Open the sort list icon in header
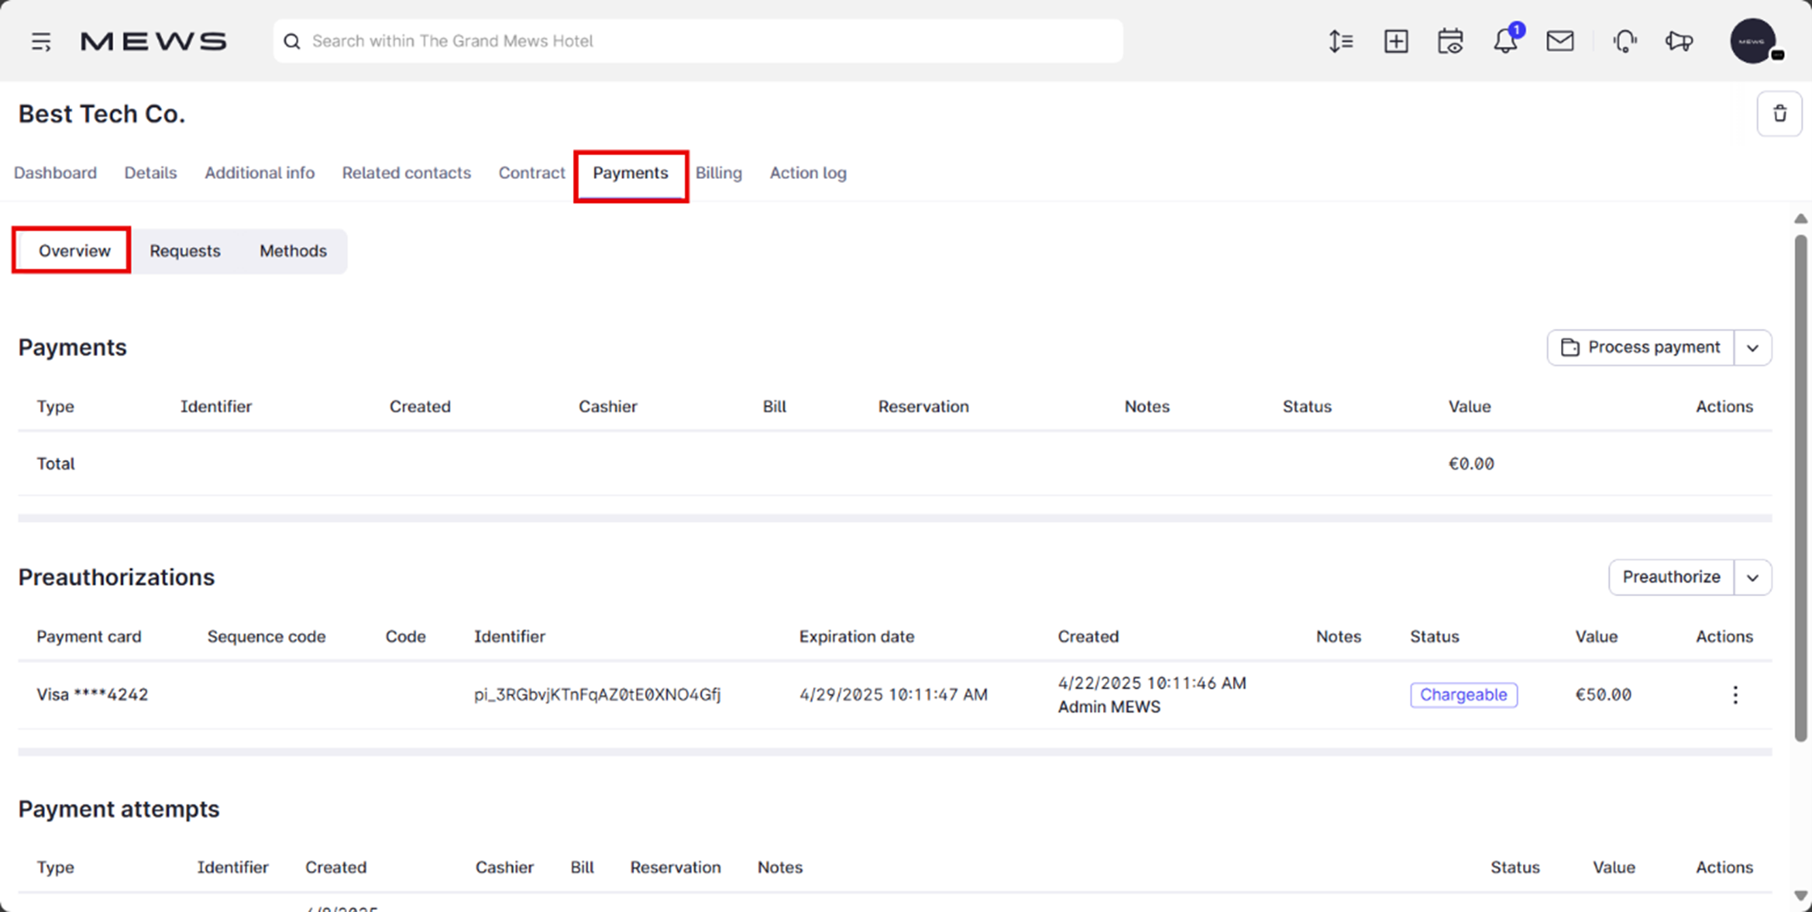The image size is (1812, 912). tap(1340, 42)
